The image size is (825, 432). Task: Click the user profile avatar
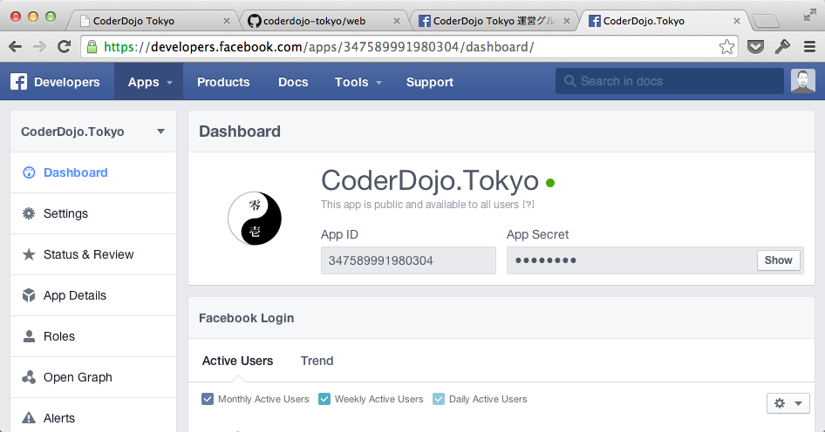(803, 81)
